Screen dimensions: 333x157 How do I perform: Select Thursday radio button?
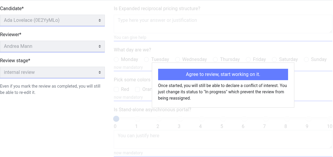[x=215, y=60]
